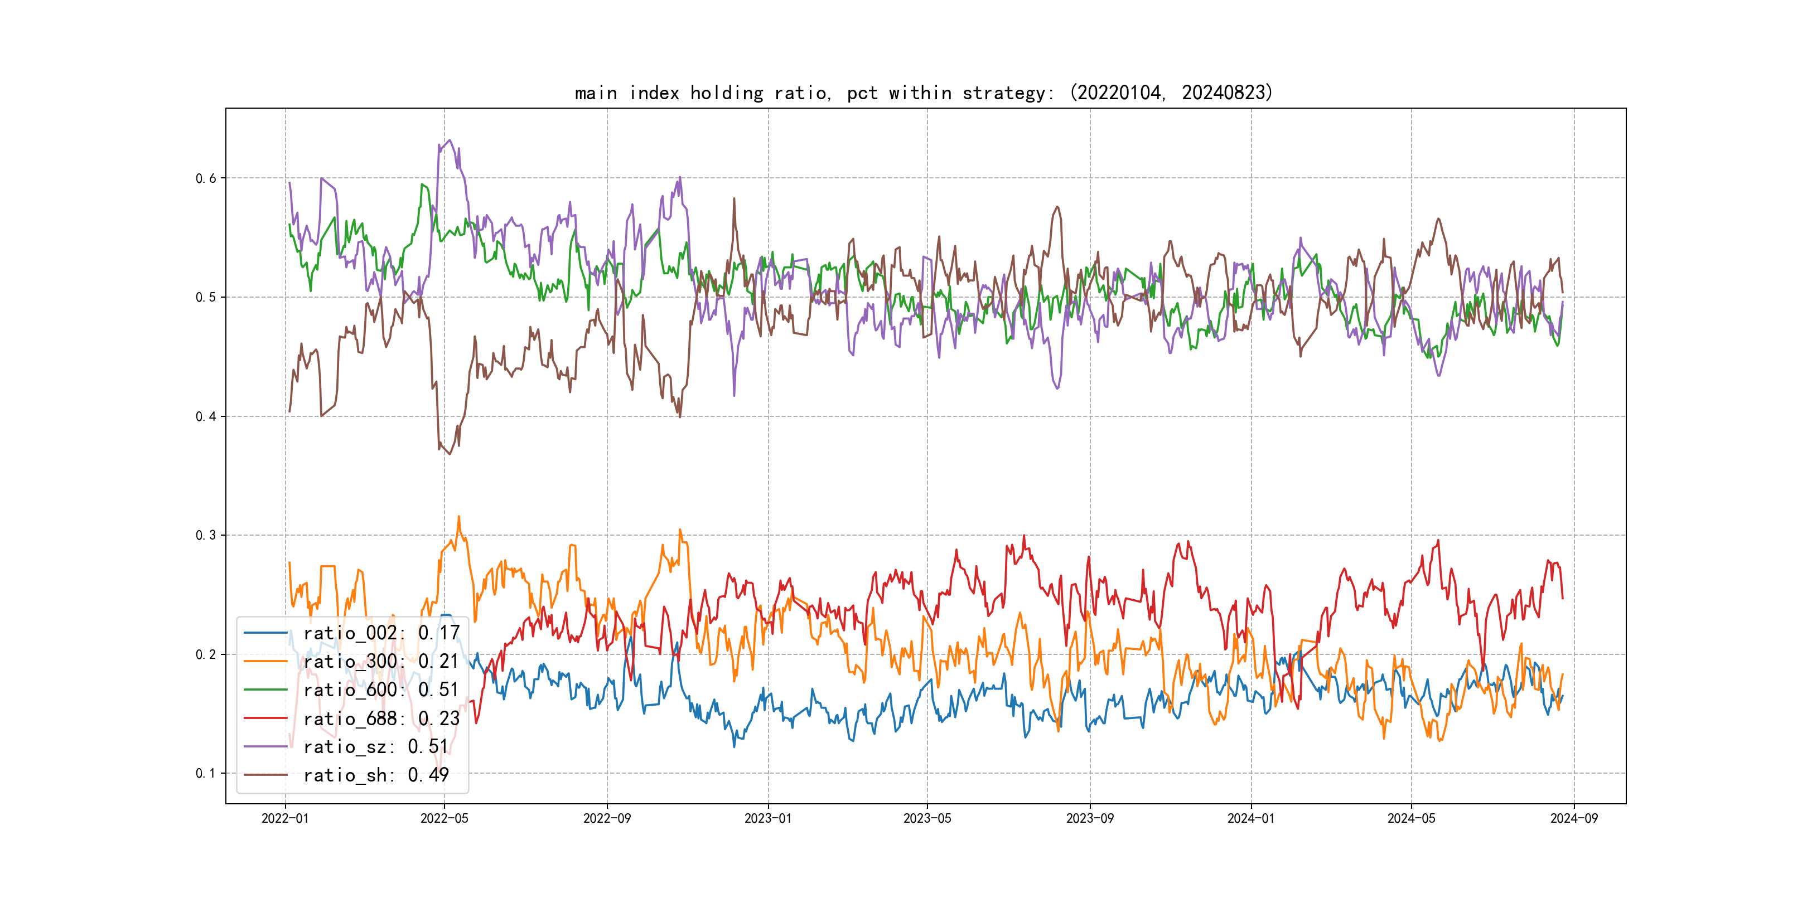The width and height of the screenshot is (1807, 903).
Task: Click the 2023-01 x-axis label
Action: pos(767,818)
